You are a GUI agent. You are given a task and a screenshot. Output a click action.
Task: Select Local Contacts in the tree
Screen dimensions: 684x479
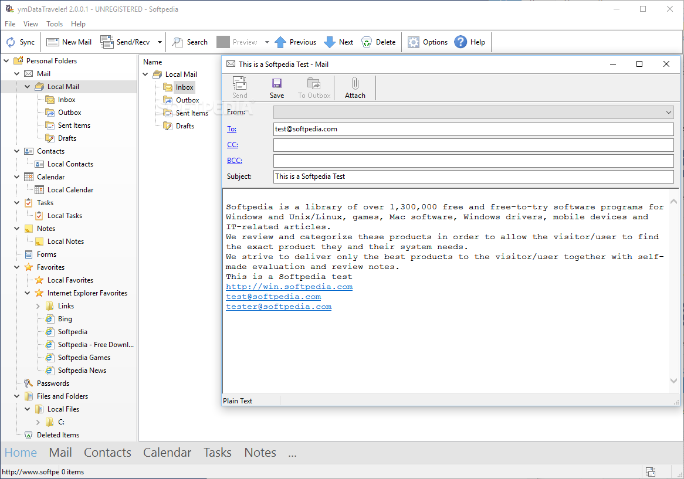click(x=70, y=164)
